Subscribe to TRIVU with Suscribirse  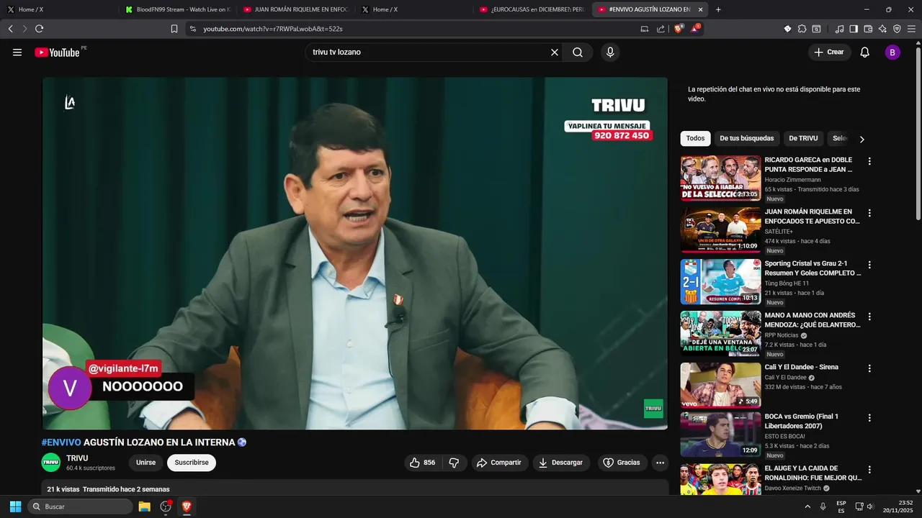[192, 463]
